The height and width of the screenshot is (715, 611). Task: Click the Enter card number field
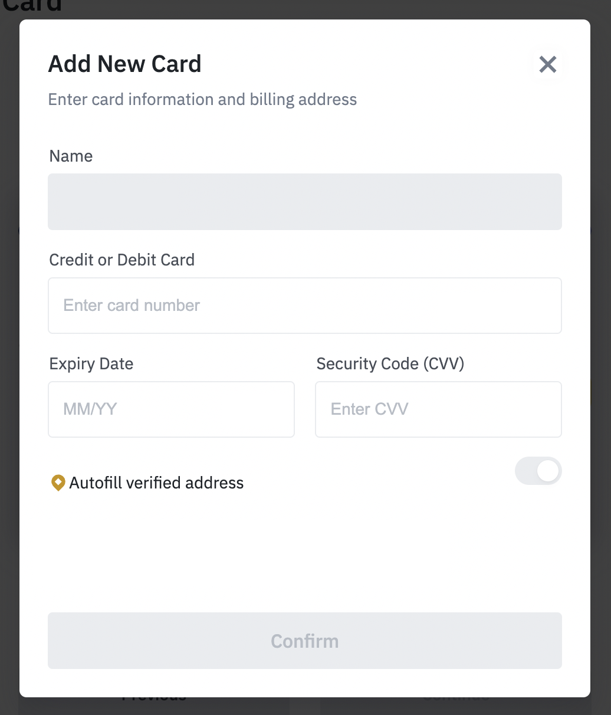click(x=305, y=306)
